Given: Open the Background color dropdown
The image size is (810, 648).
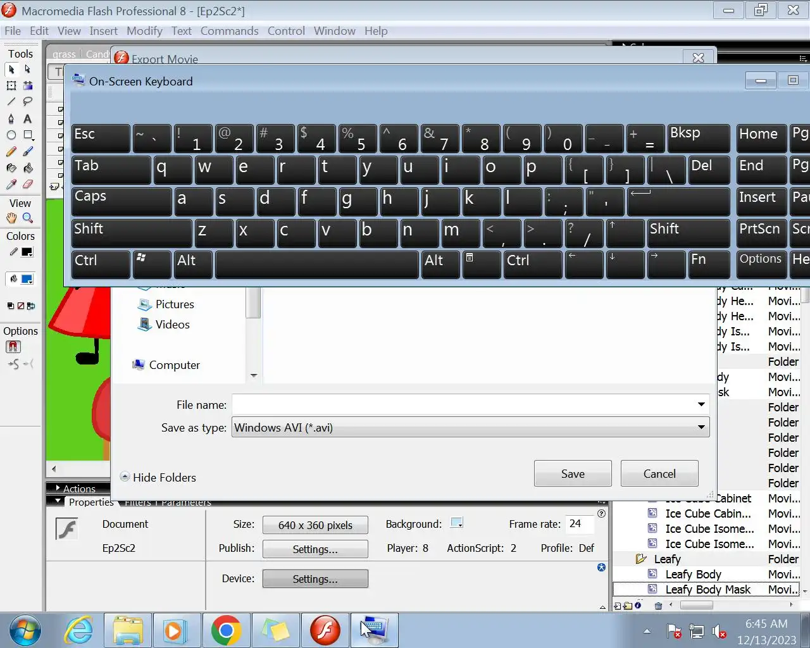Looking at the screenshot, I should point(457,523).
